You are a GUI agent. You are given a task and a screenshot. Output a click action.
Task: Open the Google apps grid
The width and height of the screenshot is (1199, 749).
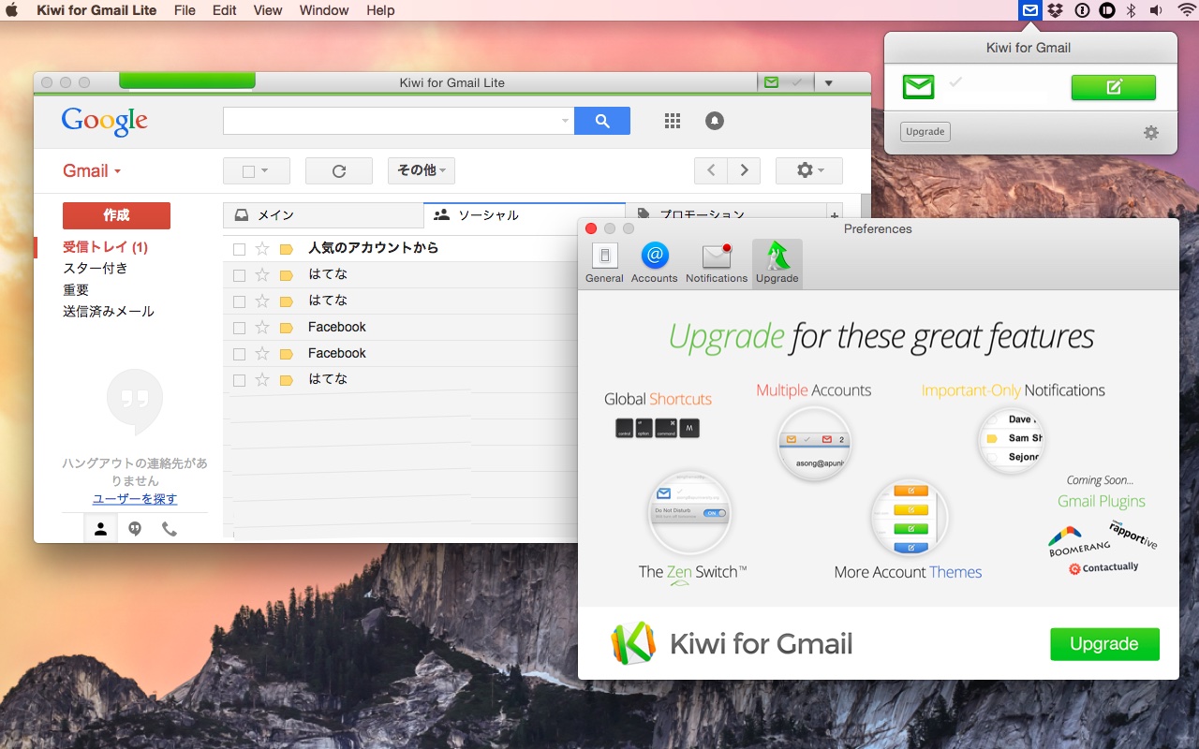(672, 121)
